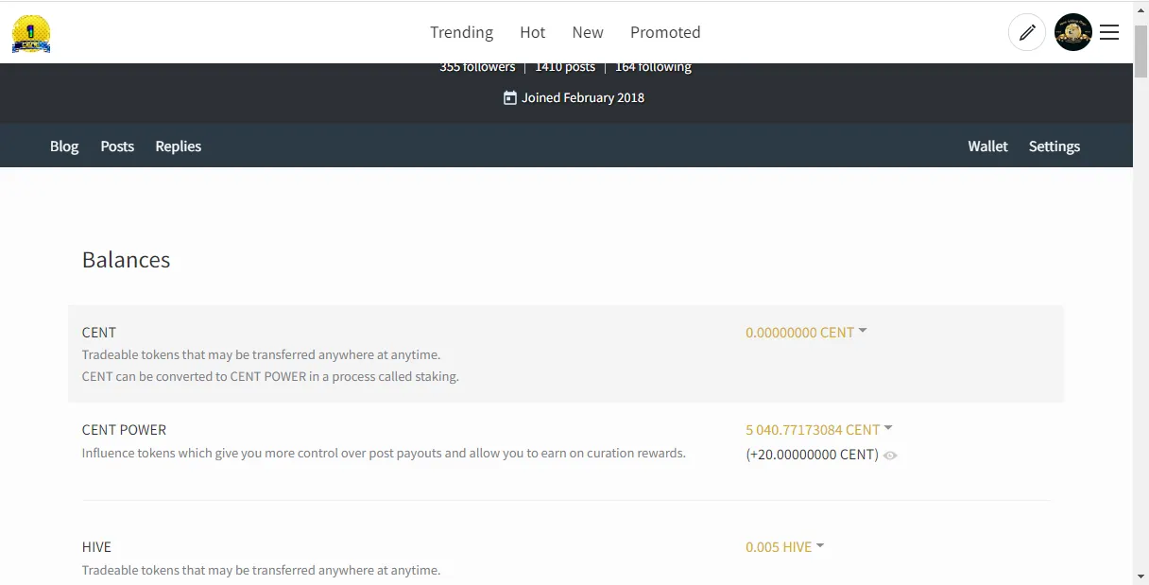The width and height of the screenshot is (1149, 585).
Task: Click the Joined February 2018 text
Action: tap(583, 97)
